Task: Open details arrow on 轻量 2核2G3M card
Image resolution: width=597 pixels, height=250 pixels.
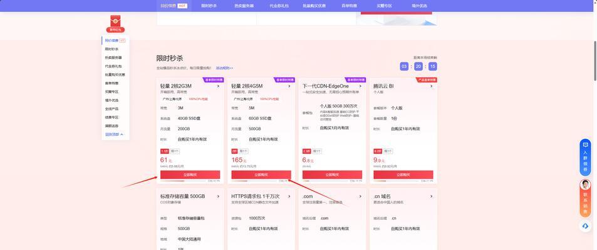Action: pos(218,86)
